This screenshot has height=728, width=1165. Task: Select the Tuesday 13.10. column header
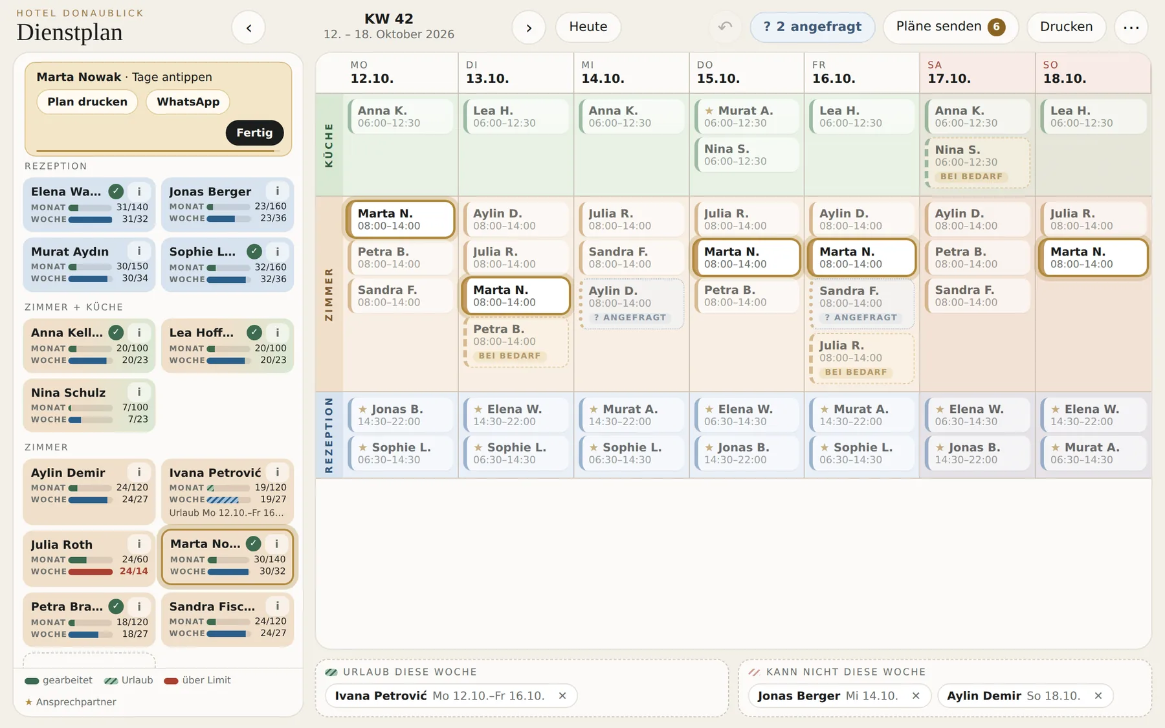pos(516,72)
